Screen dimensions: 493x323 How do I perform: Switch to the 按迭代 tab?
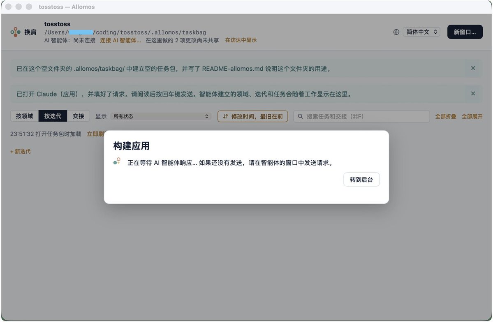tap(53, 116)
